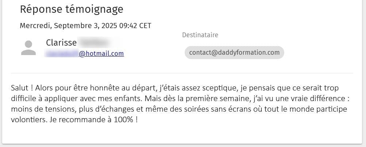Open the sender's hotmail.com email link
Screen dimensions: 366x147
click(101, 54)
